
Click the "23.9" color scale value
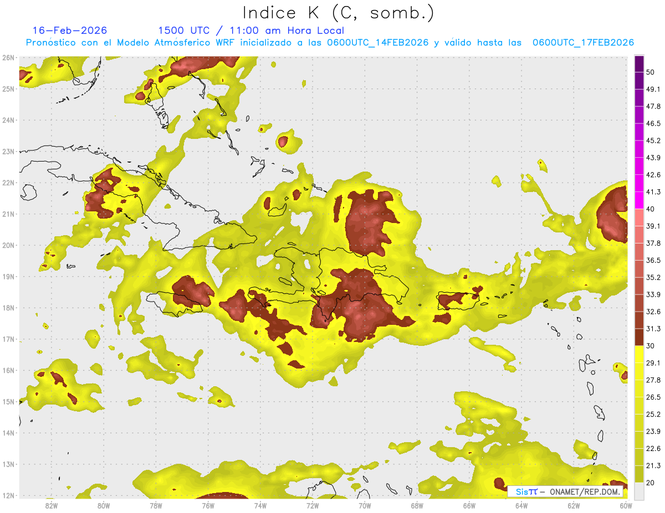(x=653, y=432)
